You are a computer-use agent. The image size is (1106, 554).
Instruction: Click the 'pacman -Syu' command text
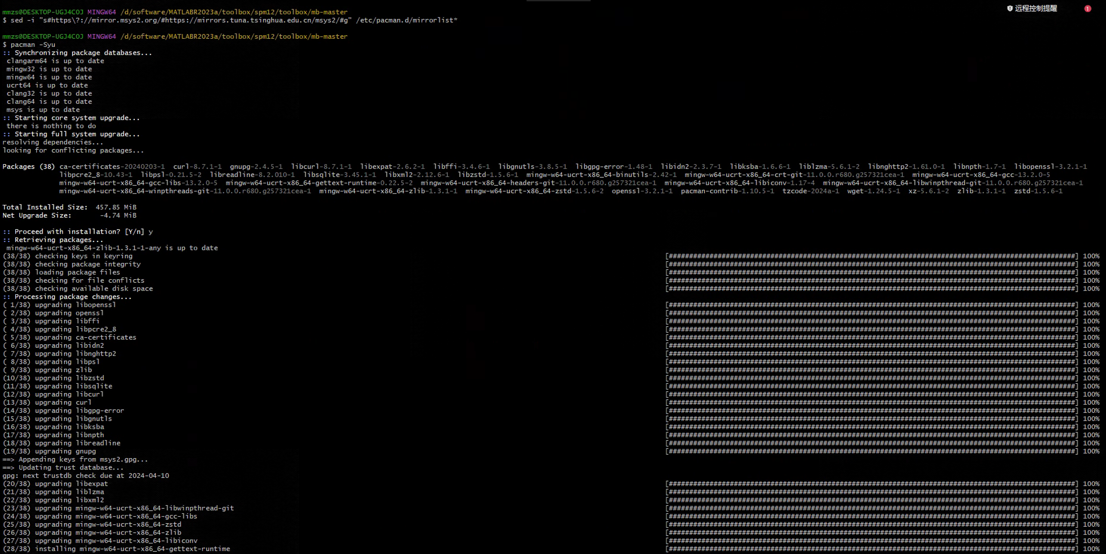point(33,44)
